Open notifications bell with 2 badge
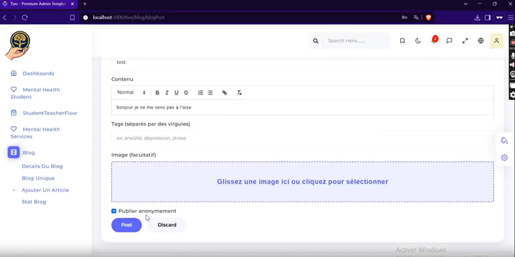Viewport: 515px width, 257px height. [x=434, y=40]
